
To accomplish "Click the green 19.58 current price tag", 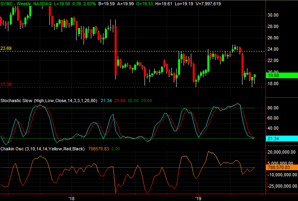I will coord(282,75).
